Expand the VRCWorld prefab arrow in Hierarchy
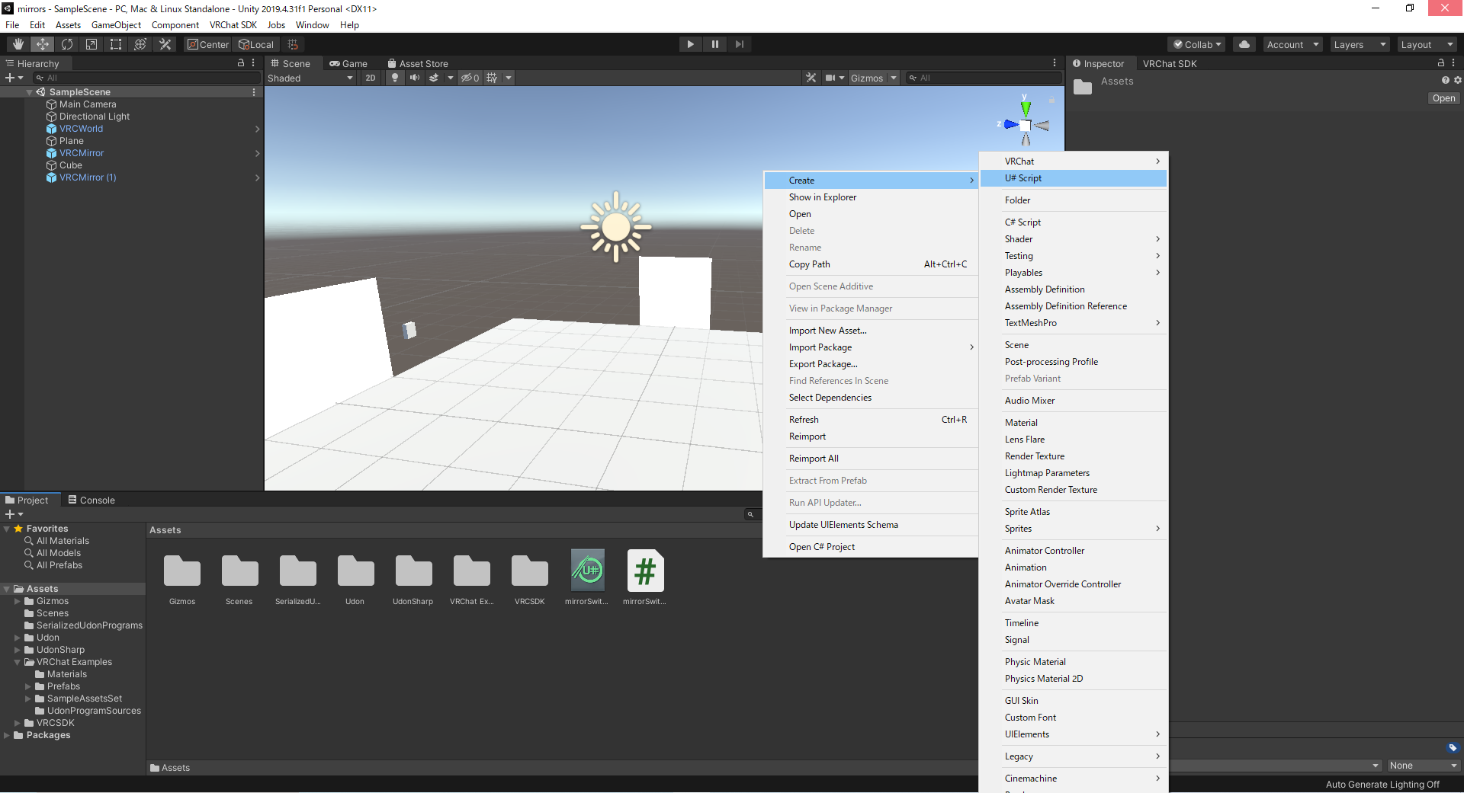Image resolution: width=1464 pixels, height=793 pixels. pyautogui.click(x=257, y=129)
